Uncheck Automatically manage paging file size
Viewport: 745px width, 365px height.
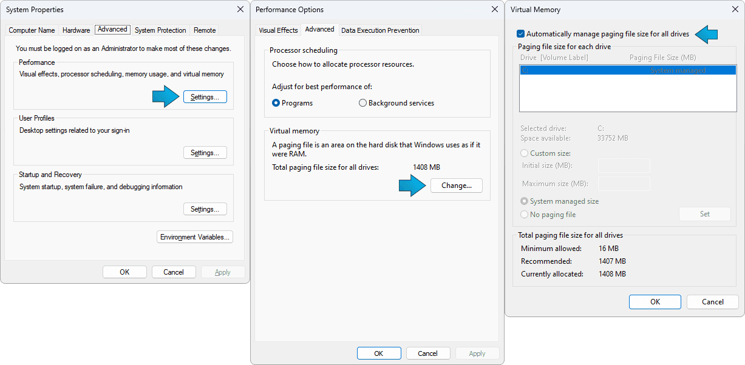(x=521, y=34)
